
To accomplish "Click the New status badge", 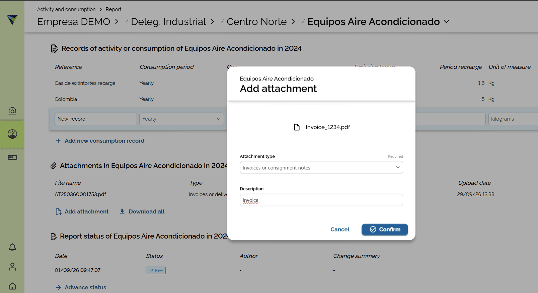I will [156, 270].
